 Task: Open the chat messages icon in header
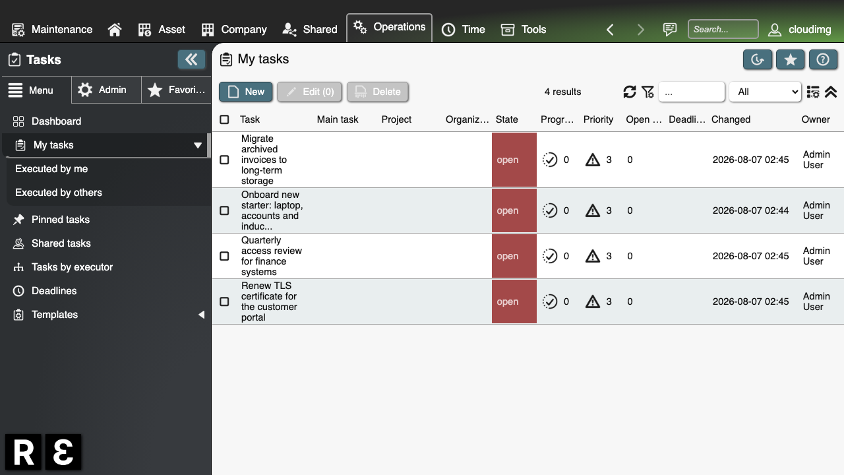(x=670, y=29)
